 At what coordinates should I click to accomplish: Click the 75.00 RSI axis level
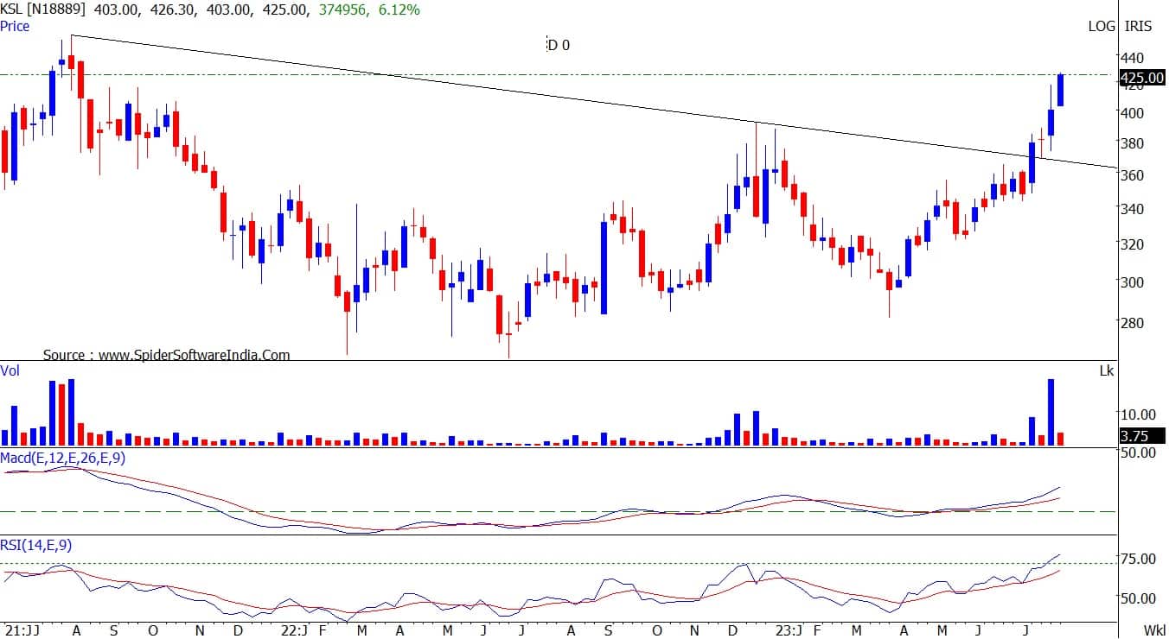1139,559
